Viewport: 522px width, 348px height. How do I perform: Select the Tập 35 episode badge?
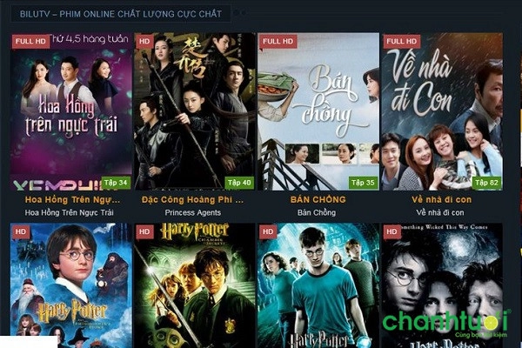[363, 183]
